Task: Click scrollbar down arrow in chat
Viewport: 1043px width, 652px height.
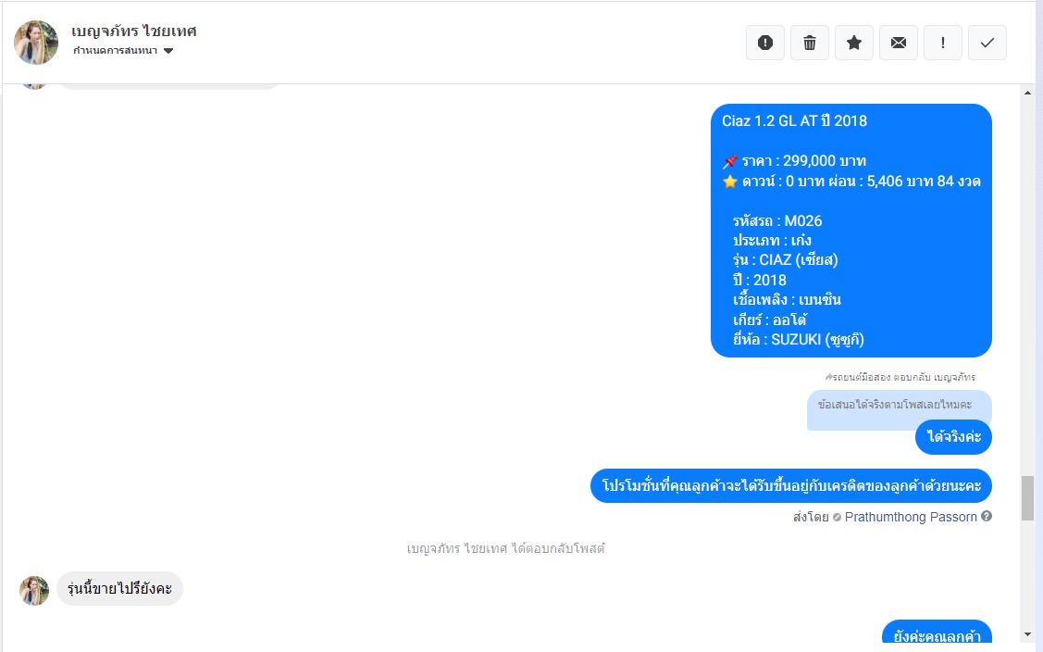Action: [1027, 634]
